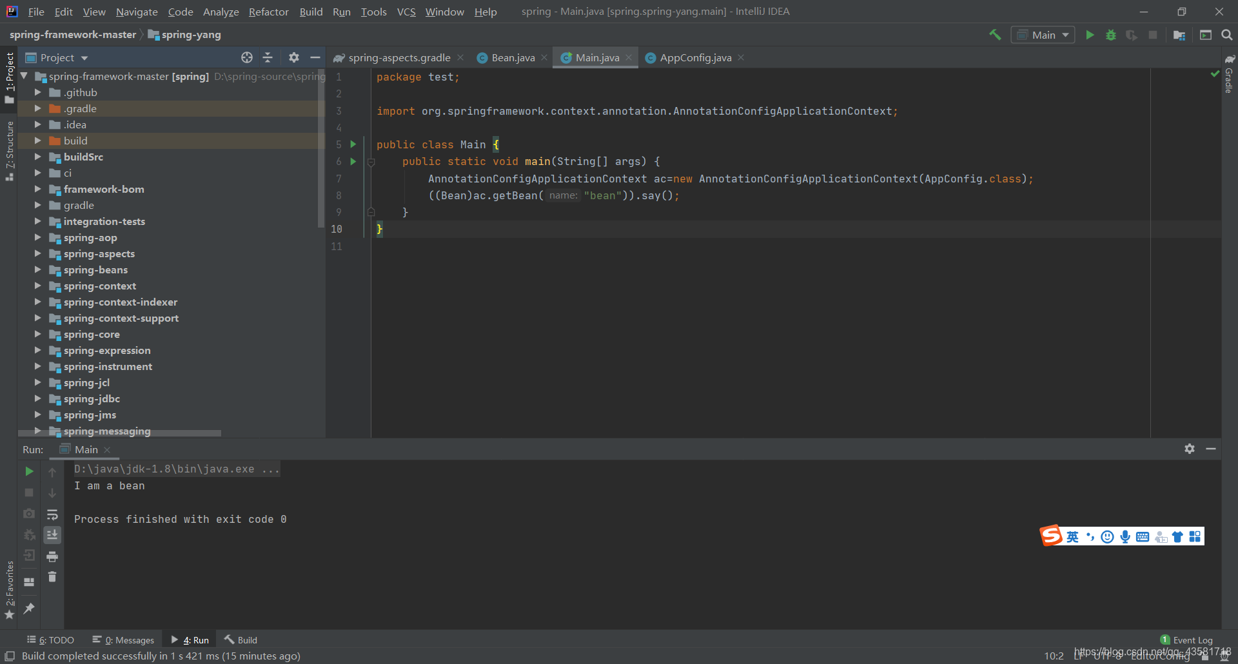Toggle the Structure sidebar tab

tap(9, 151)
